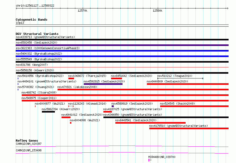This screenshot has width=236, height=163.
Task: Click the nsv6589919 Sedlazeck2020 label
Action: pyautogui.click(x=132, y=104)
